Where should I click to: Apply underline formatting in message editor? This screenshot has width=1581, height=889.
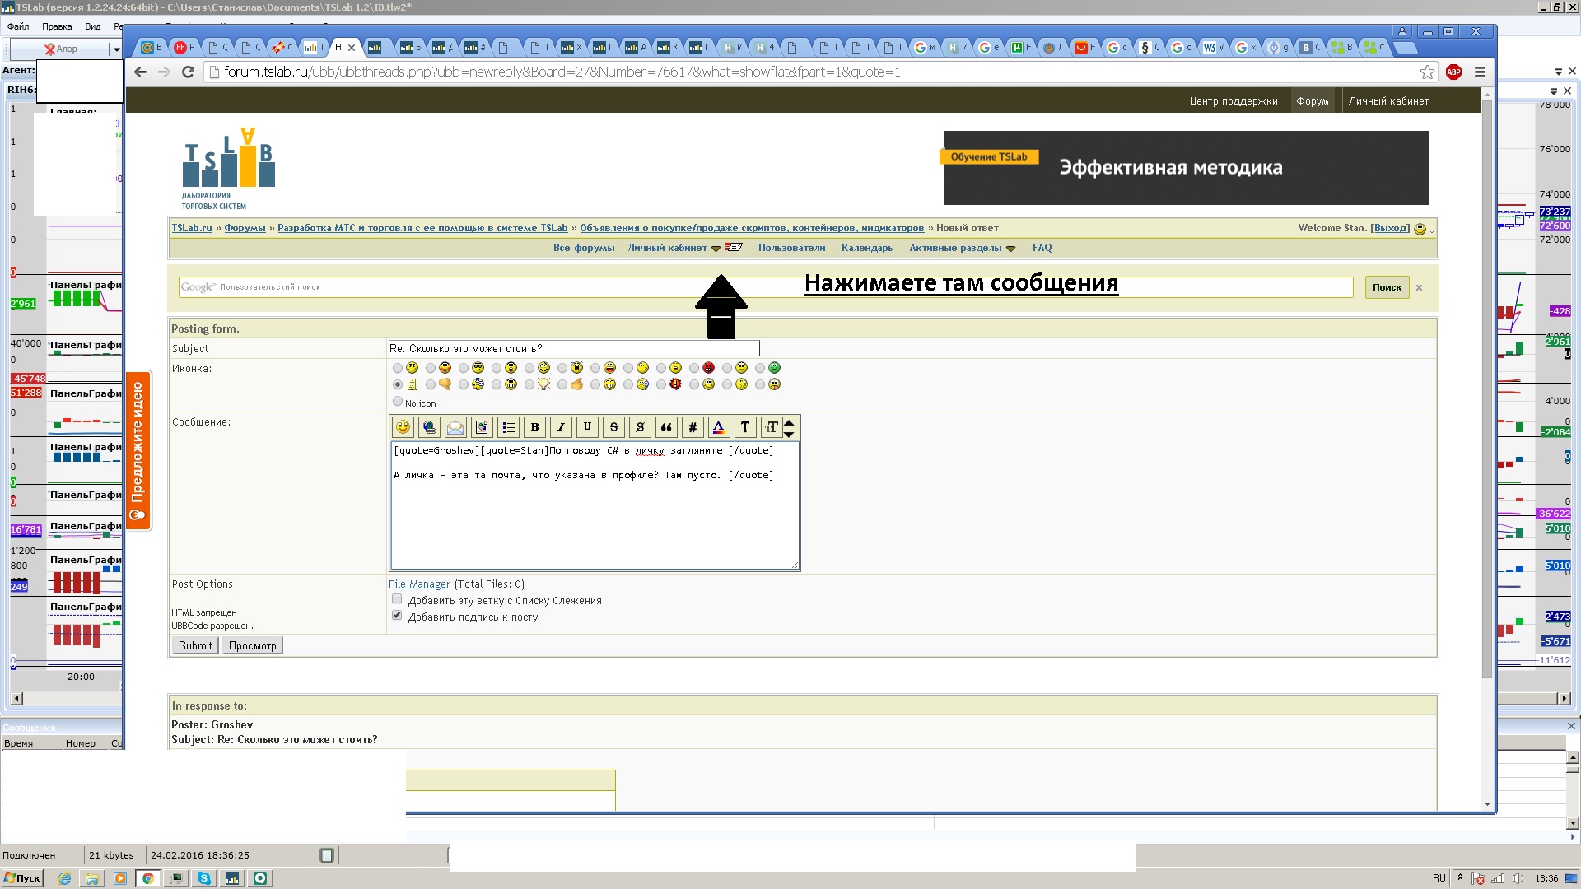coord(587,427)
